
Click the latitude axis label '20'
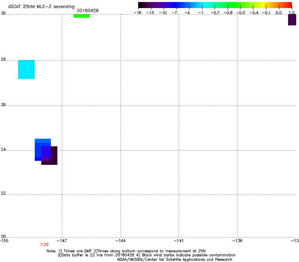pos(3,236)
